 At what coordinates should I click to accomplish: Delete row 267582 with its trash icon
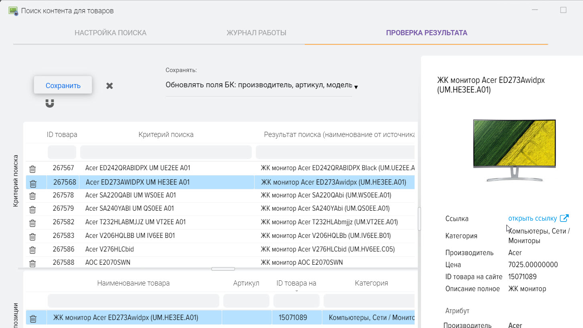coord(33,223)
